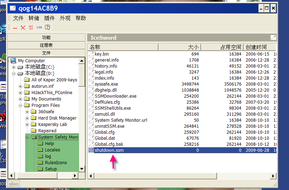
Task: Select the uninstSSM.exe file
Action: click(x=110, y=126)
